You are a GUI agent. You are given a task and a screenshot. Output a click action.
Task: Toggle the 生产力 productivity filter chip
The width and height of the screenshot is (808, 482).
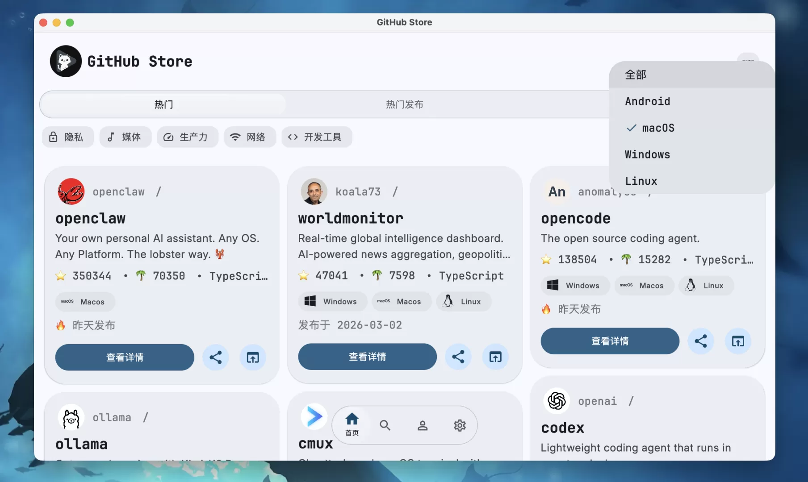click(187, 137)
